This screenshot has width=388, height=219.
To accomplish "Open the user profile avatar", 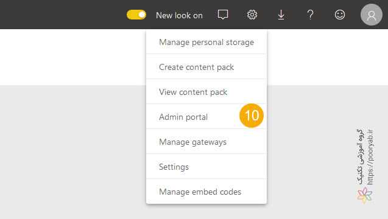I will pos(372,15).
